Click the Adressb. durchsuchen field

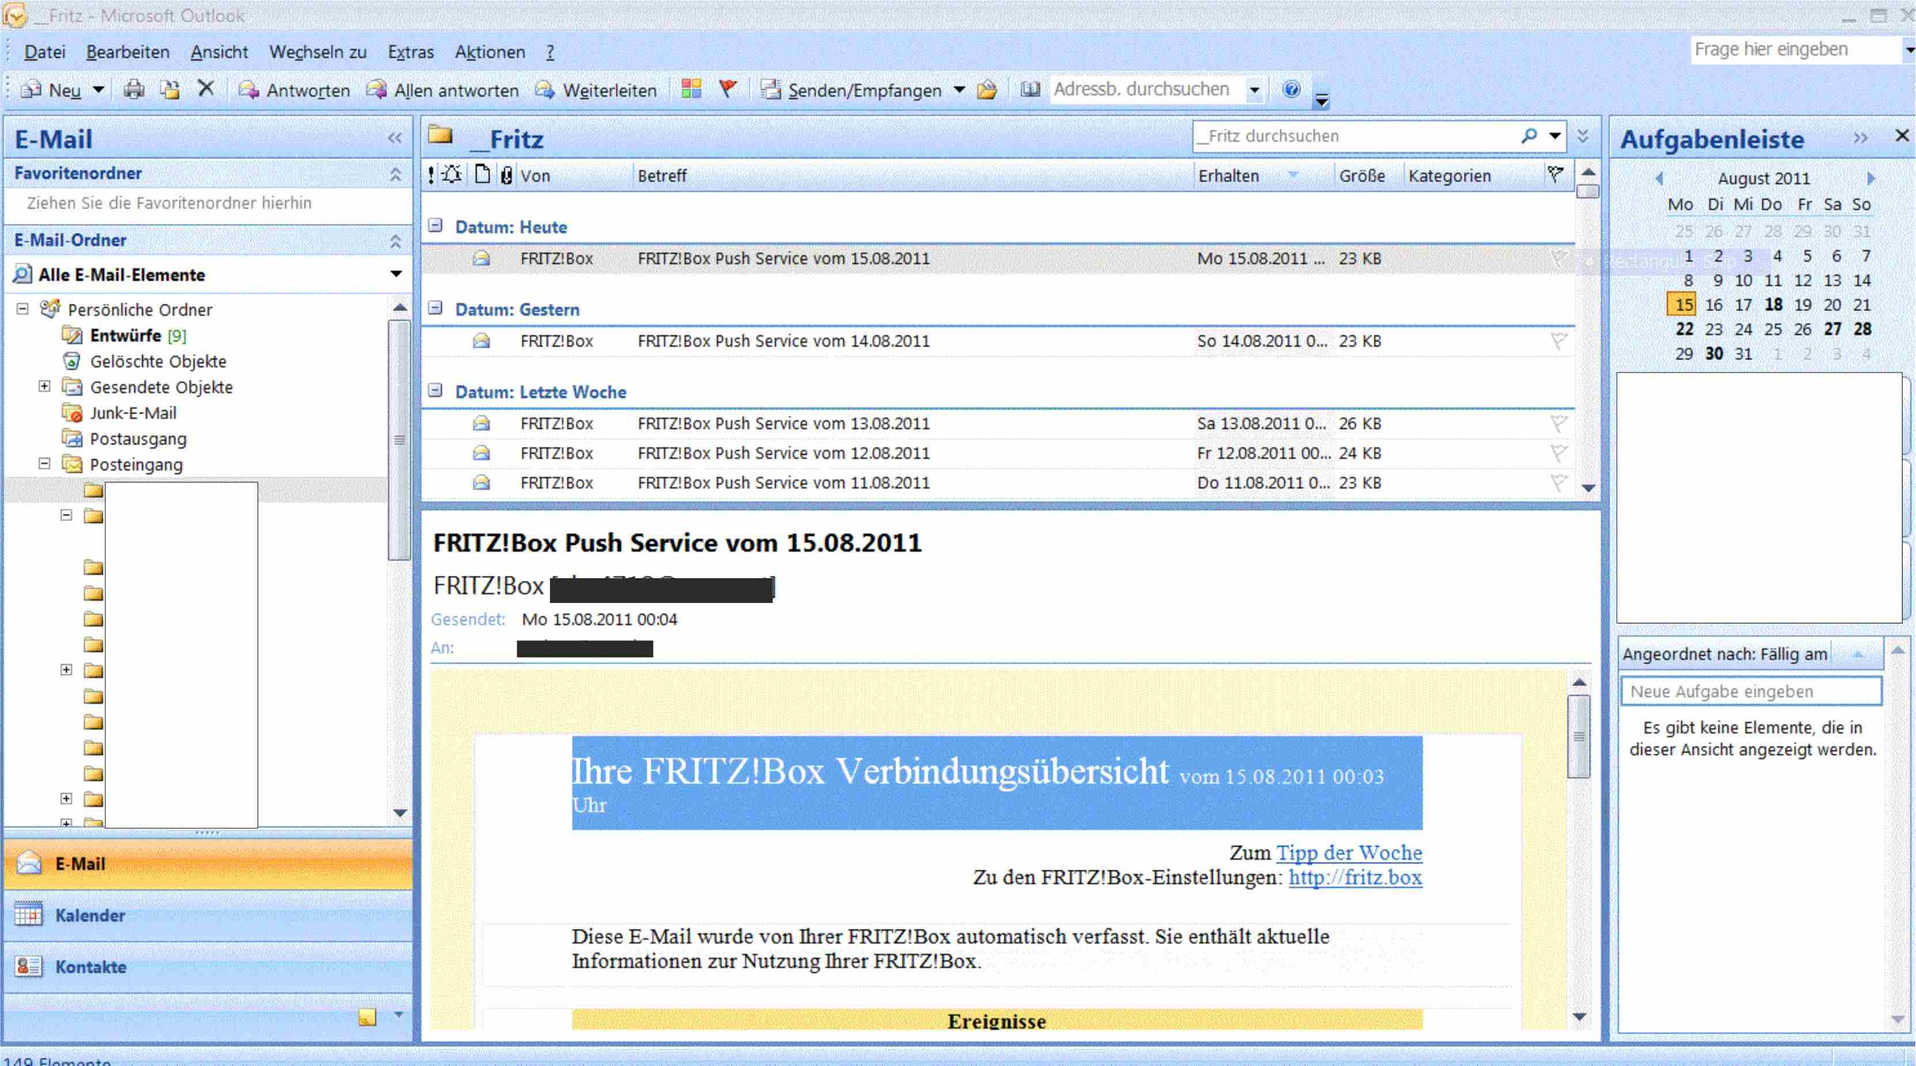click(x=1148, y=89)
